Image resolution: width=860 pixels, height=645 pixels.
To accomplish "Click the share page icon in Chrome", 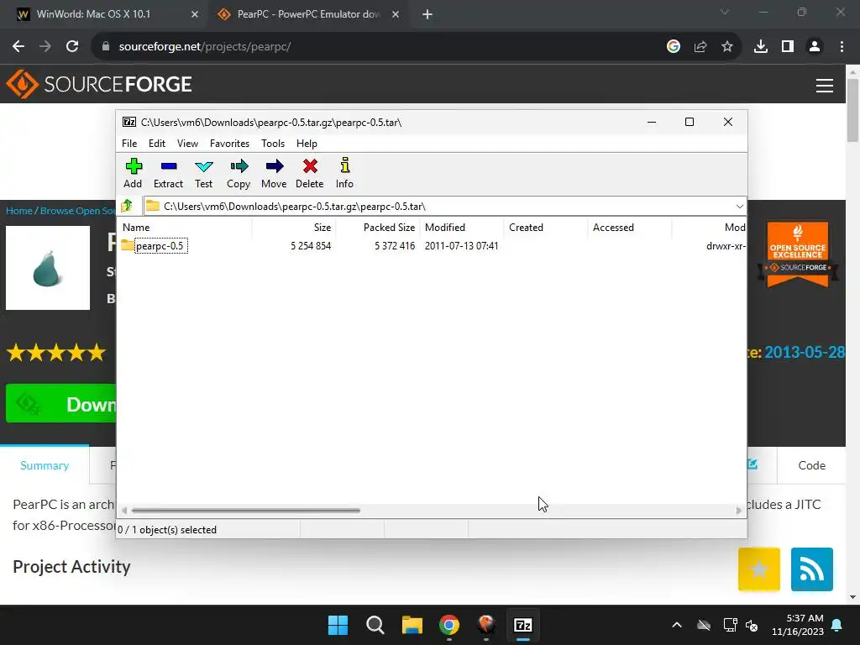I will (700, 47).
